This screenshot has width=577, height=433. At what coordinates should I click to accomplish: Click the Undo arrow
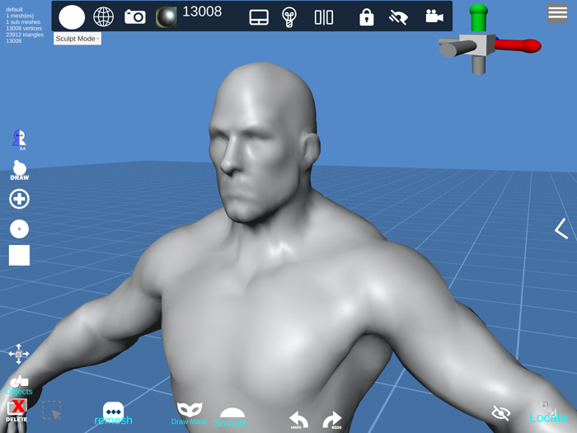[298, 420]
